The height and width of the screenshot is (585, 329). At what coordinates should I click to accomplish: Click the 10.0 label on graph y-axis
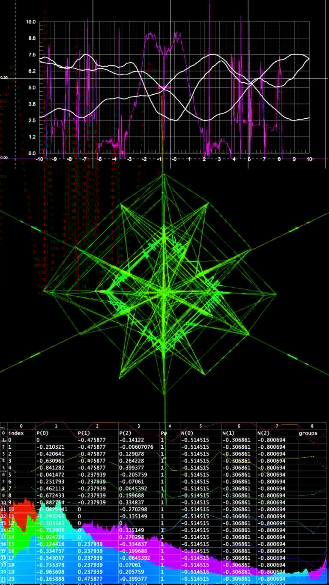(x=31, y=21)
